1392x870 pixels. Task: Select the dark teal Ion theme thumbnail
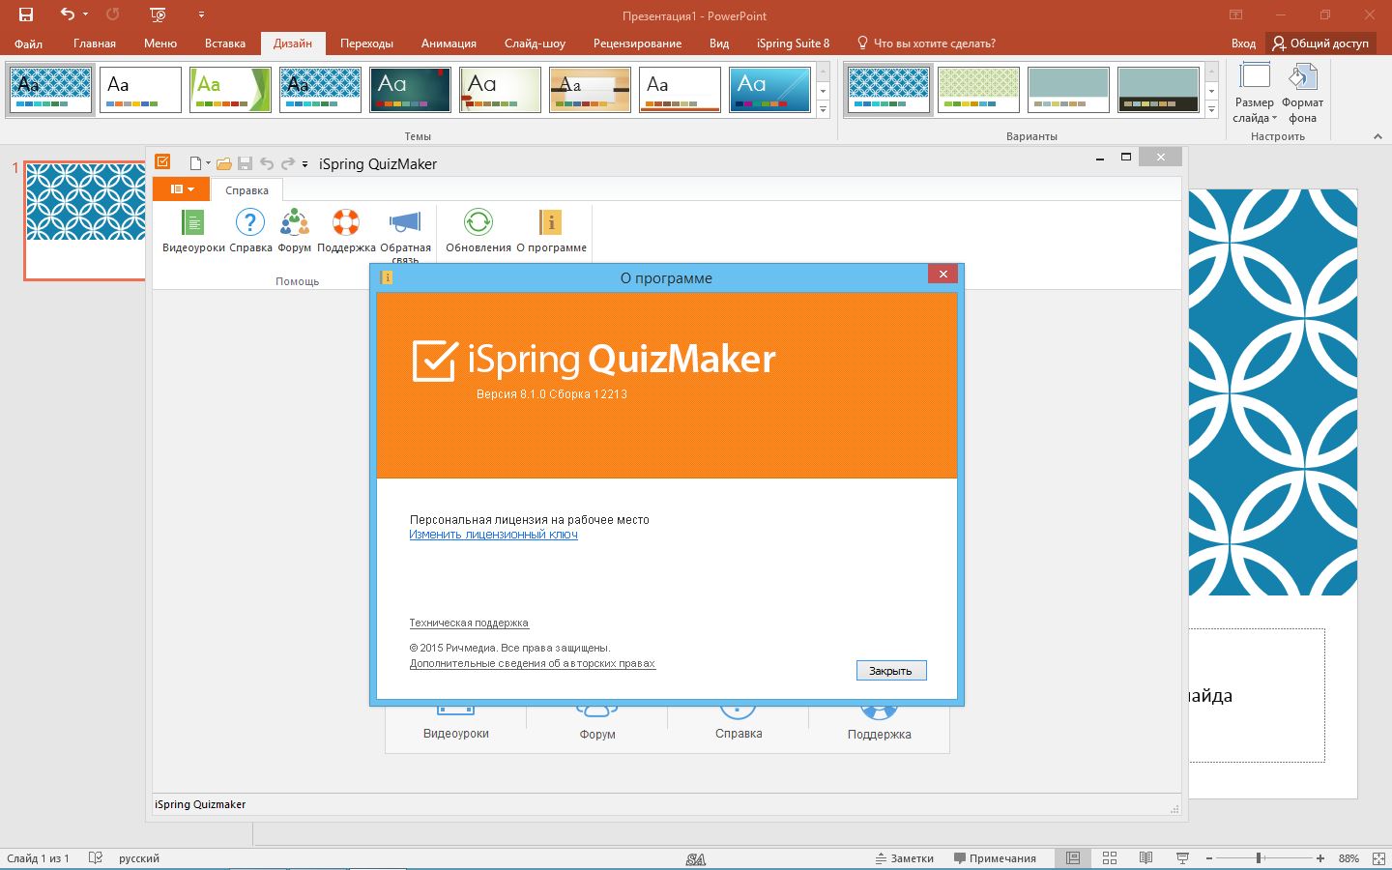point(410,90)
